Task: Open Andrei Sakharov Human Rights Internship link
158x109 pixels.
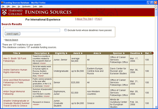Action: pos(15,71)
